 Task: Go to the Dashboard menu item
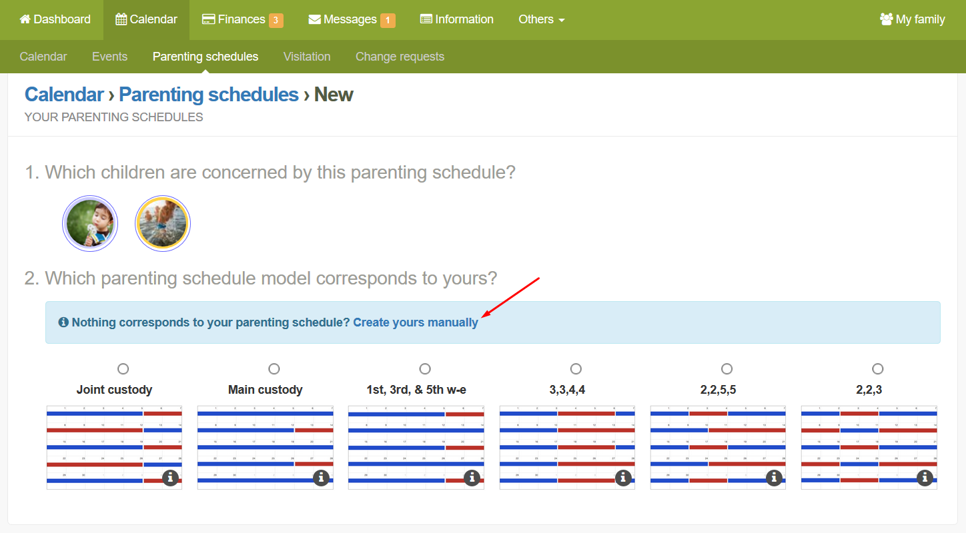click(x=55, y=19)
